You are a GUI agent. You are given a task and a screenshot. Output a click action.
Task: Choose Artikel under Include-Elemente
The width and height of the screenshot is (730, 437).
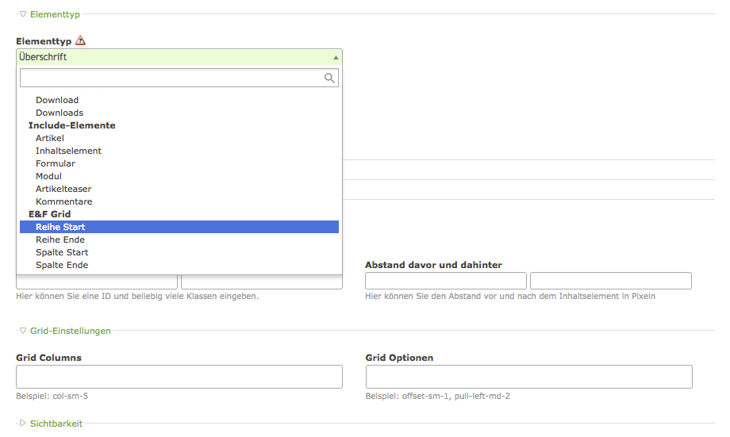(50, 138)
